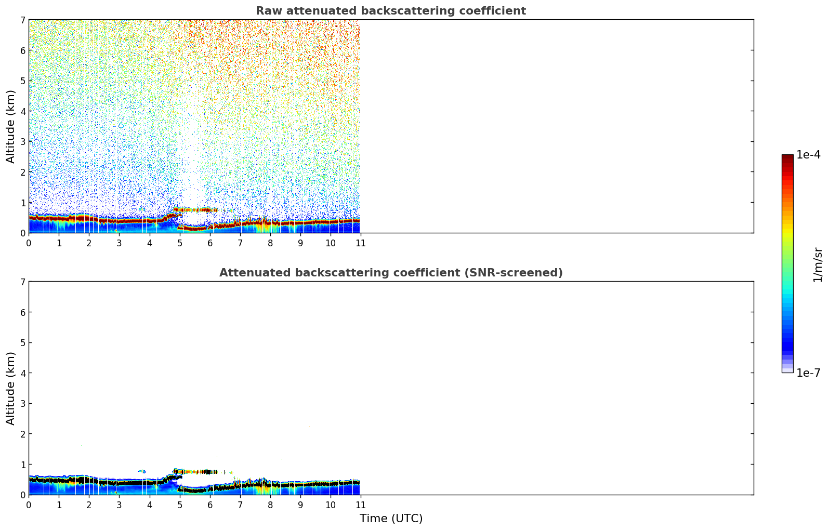829x530 pixels.
Task: Click the colorbar's '1/m/sr' unit label
Action: (x=818, y=265)
